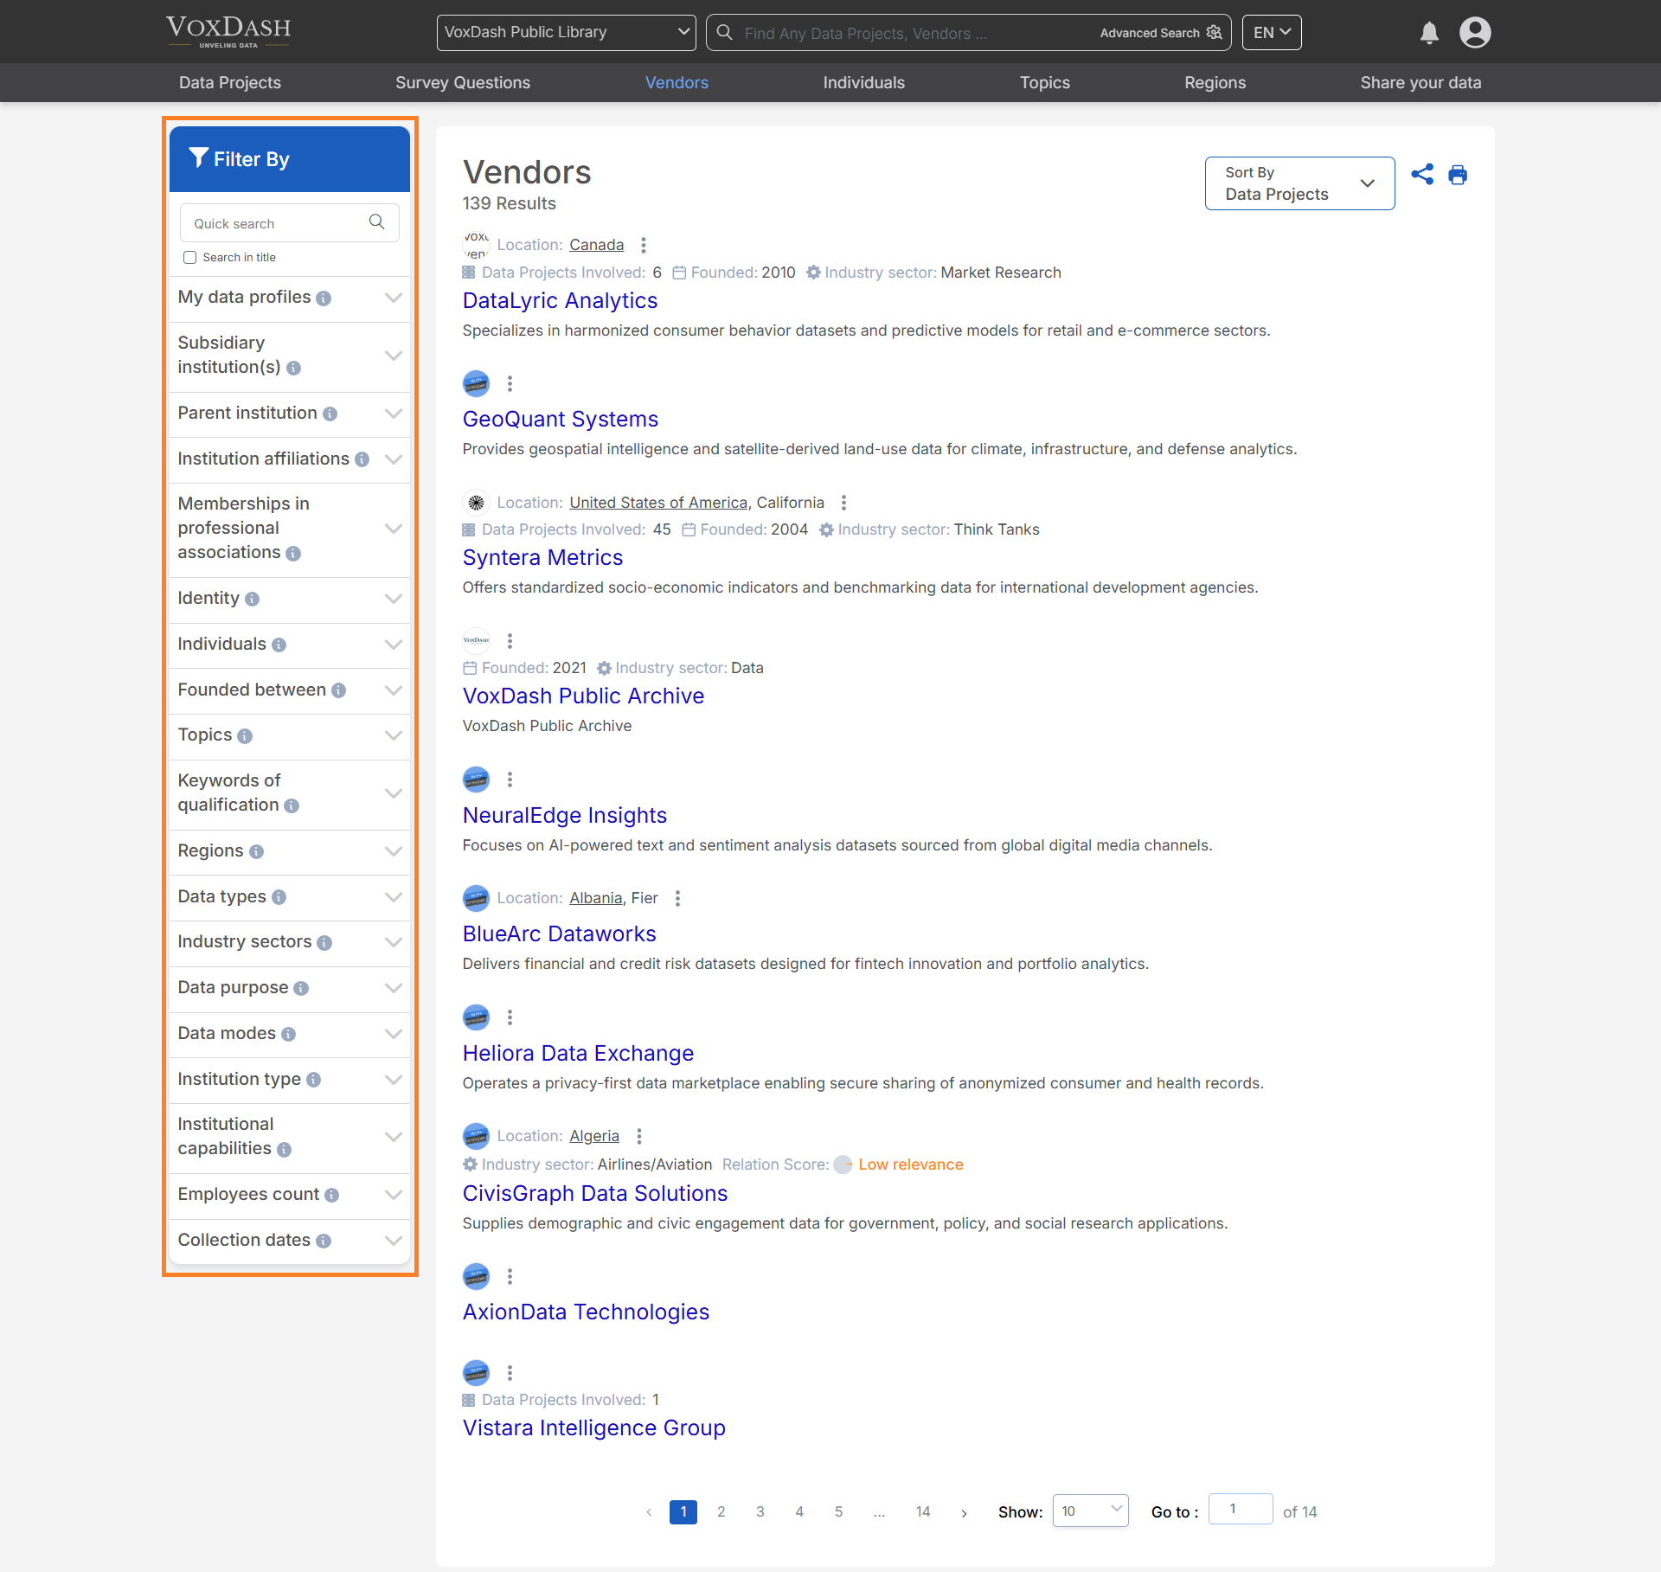
Task: Open the Sort By Data Projects dropdown
Action: coord(1299,183)
